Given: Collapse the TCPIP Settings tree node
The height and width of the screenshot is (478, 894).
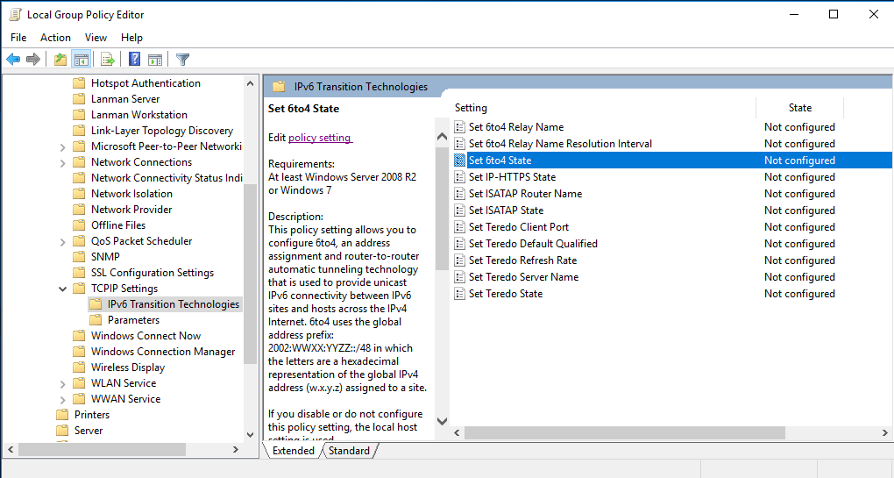Looking at the screenshot, I should coord(63,289).
